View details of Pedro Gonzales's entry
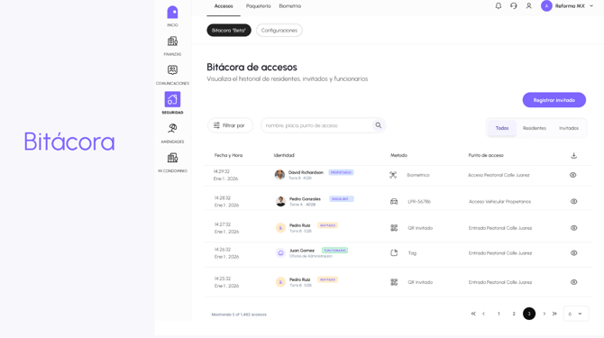Screen dimensions: 604x338 click(x=573, y=201)
